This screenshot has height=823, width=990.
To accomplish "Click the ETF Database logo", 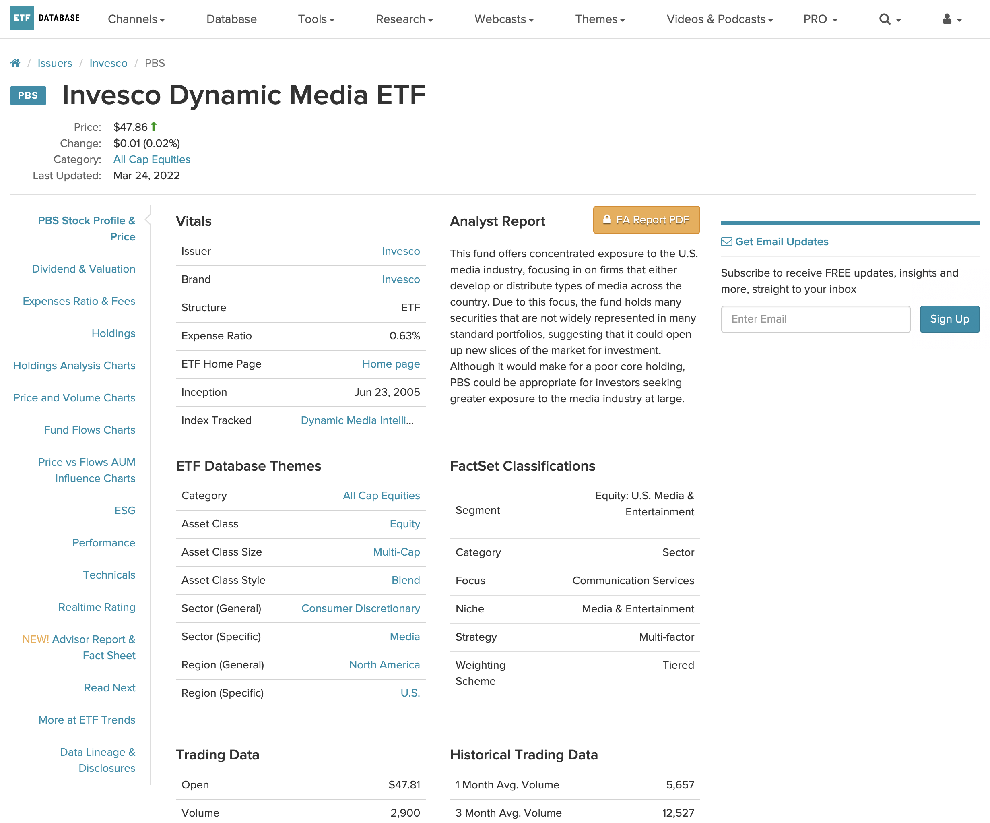I will (x=45, y=18).
